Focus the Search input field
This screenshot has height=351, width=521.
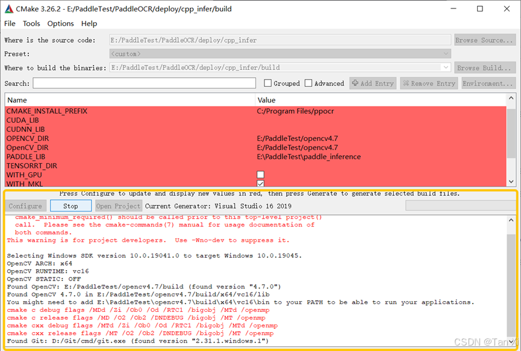144,83
